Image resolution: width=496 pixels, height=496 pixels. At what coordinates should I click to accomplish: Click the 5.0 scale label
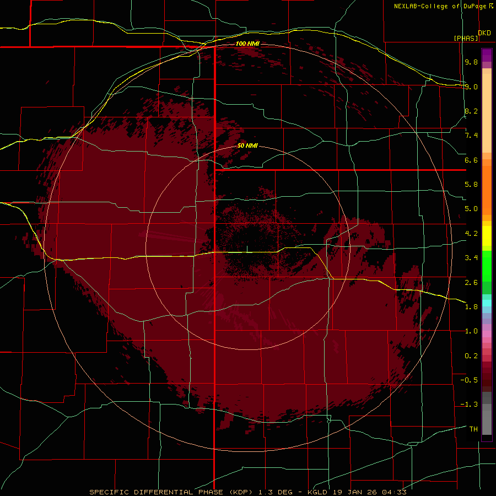471,209
